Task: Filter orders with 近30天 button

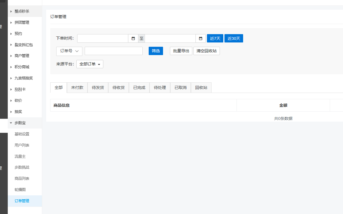Action: coord(234,38)
